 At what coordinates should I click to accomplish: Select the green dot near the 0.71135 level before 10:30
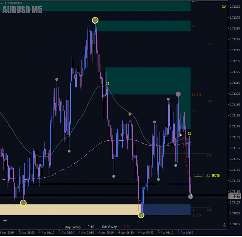point(176,165)
